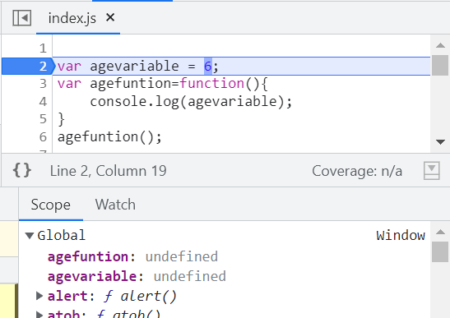Click the alert: f alert() entry text
The image size is (450, 318).
[x=112, y=296]
